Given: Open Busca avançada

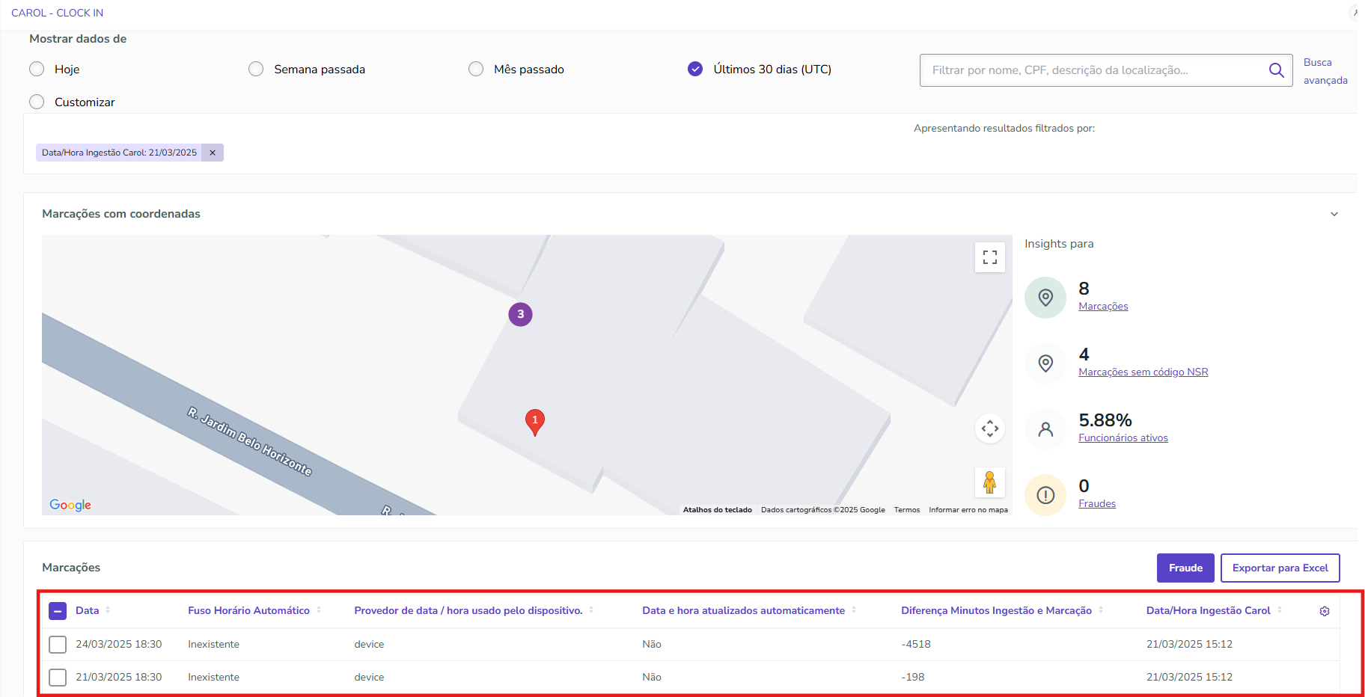Looking at the screenshot, I should 1325,71.
